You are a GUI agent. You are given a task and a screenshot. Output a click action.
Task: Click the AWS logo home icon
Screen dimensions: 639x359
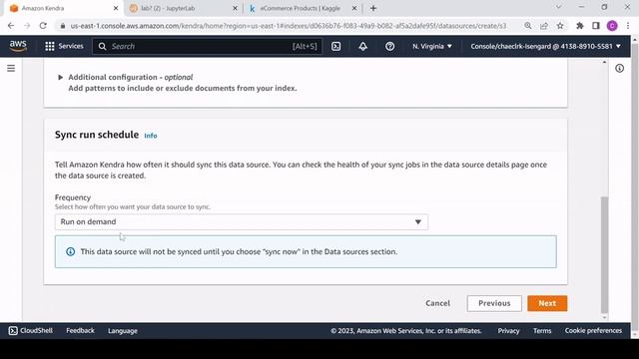[x=18, y=46]
